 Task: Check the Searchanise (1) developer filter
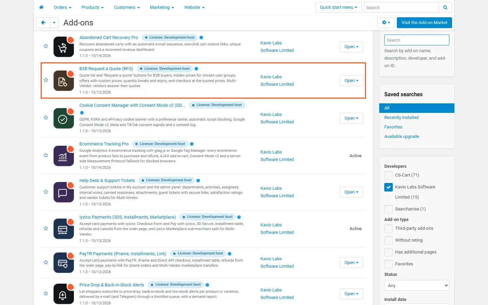click(x=388, y=209)
